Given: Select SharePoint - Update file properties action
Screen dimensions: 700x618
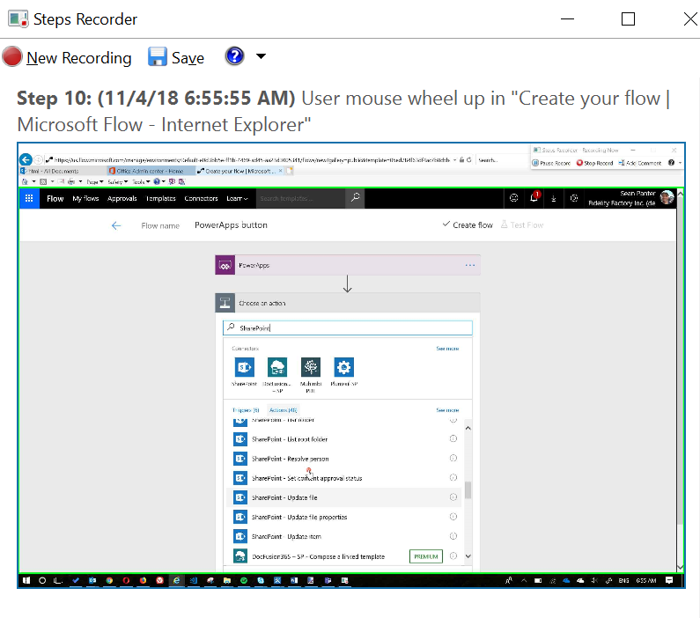Looking at the screenshot, I should pyautogui.click(x=345, y=517).
